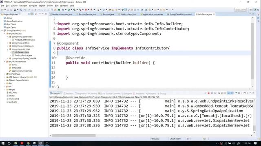The height and width of the screenshot is (146, 261).
Task: Expand com.yrrhelp.entities package
Action: click(7, 43)
